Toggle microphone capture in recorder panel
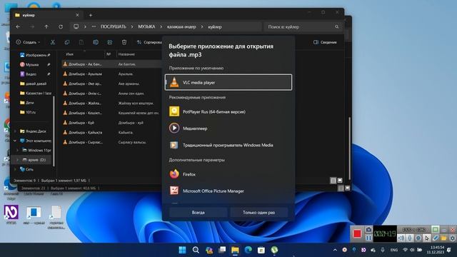Viewport: 457px width, 257px height. point(410,238)
